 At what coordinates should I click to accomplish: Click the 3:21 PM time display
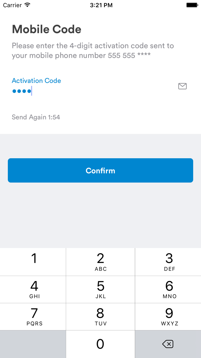click(101, 5)
